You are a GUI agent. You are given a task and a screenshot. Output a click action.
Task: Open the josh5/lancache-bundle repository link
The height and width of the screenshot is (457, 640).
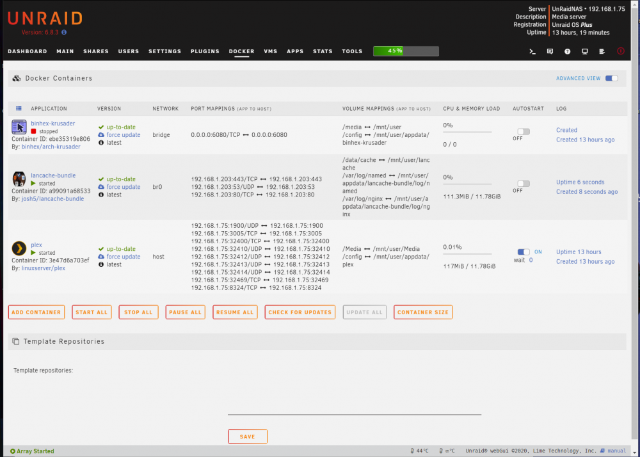(52, 198)
